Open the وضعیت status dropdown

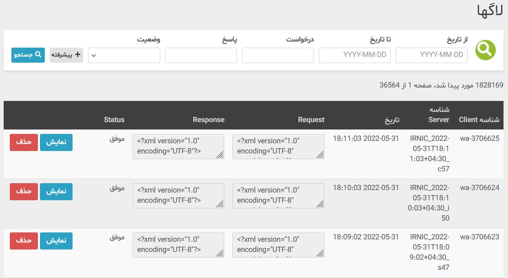pyautogui.click(x=124, y=55)
